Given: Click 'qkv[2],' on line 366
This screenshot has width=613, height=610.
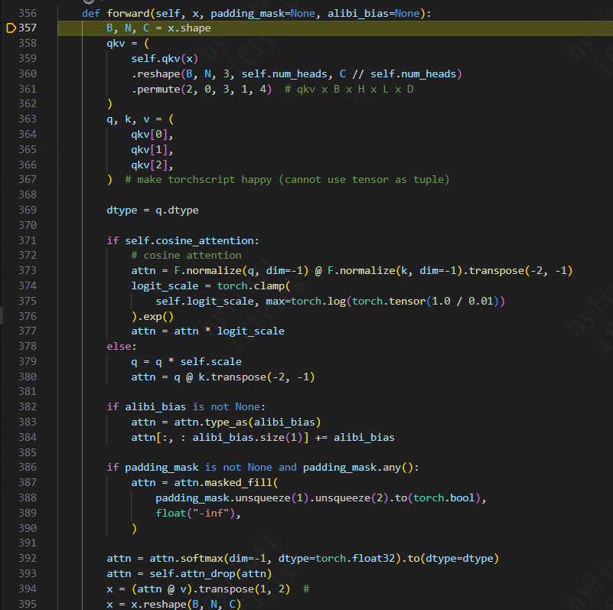Looking at the screenshot, I should click(152, 165).
